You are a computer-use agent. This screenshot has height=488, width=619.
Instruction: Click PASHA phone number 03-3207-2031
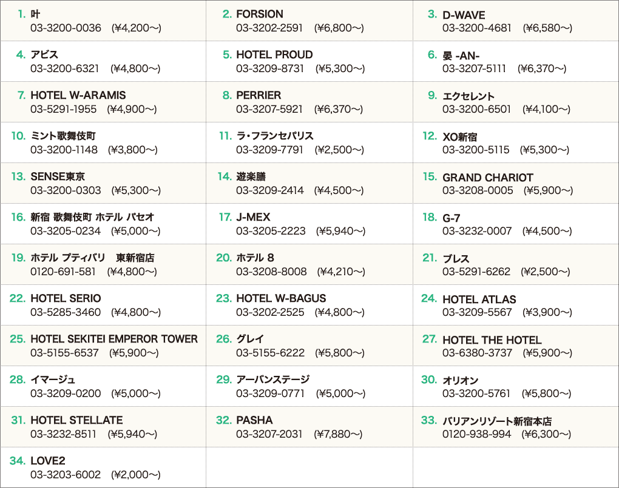(x=269, y=434)
